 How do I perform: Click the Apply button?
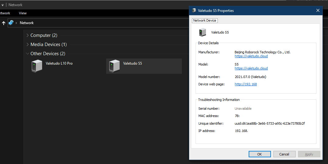(x=309, y=154)
